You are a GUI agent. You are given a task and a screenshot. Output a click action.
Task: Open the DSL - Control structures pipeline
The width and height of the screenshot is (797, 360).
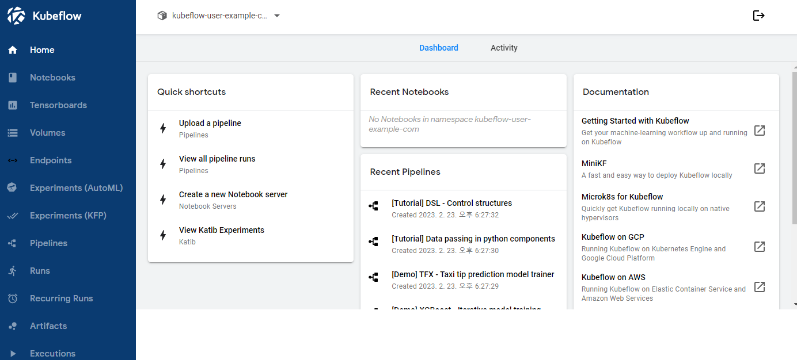click(x=451, y=203)
